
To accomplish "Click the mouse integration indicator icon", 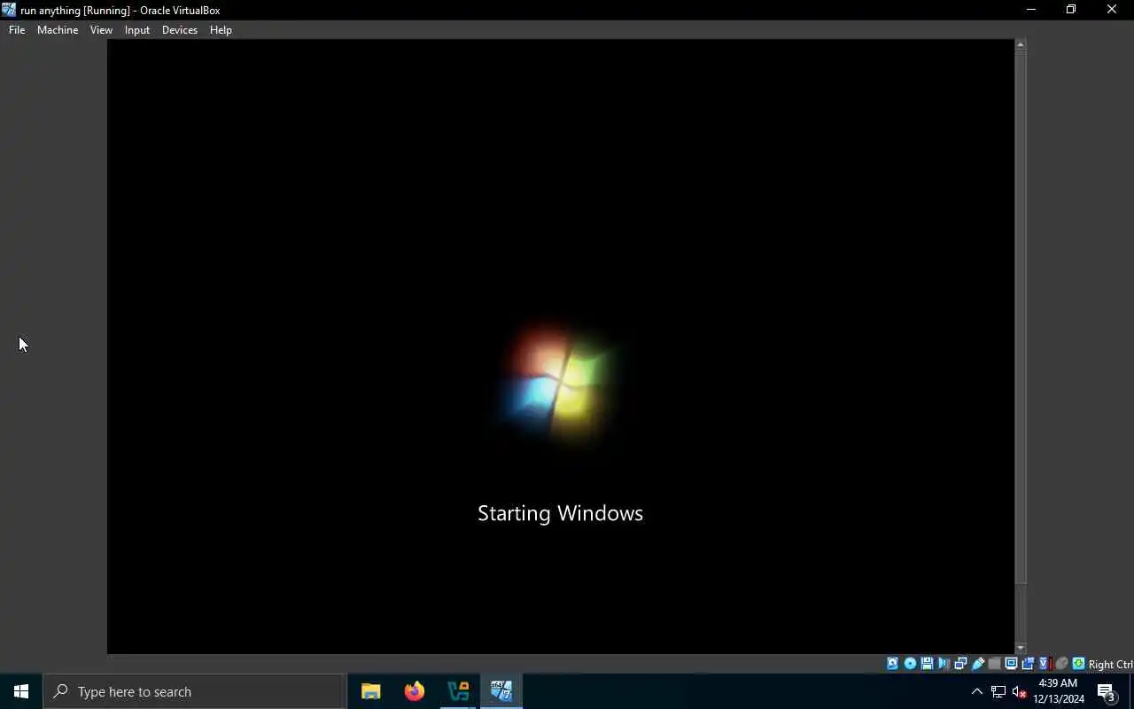I will [x=1061, y=664].
